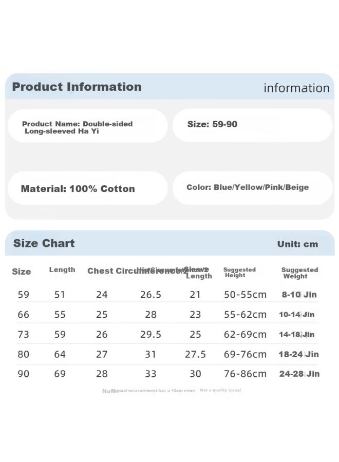Select the size 59 row label
The height and width of the screenshot is (462, 339).
(x=23, y=294)
